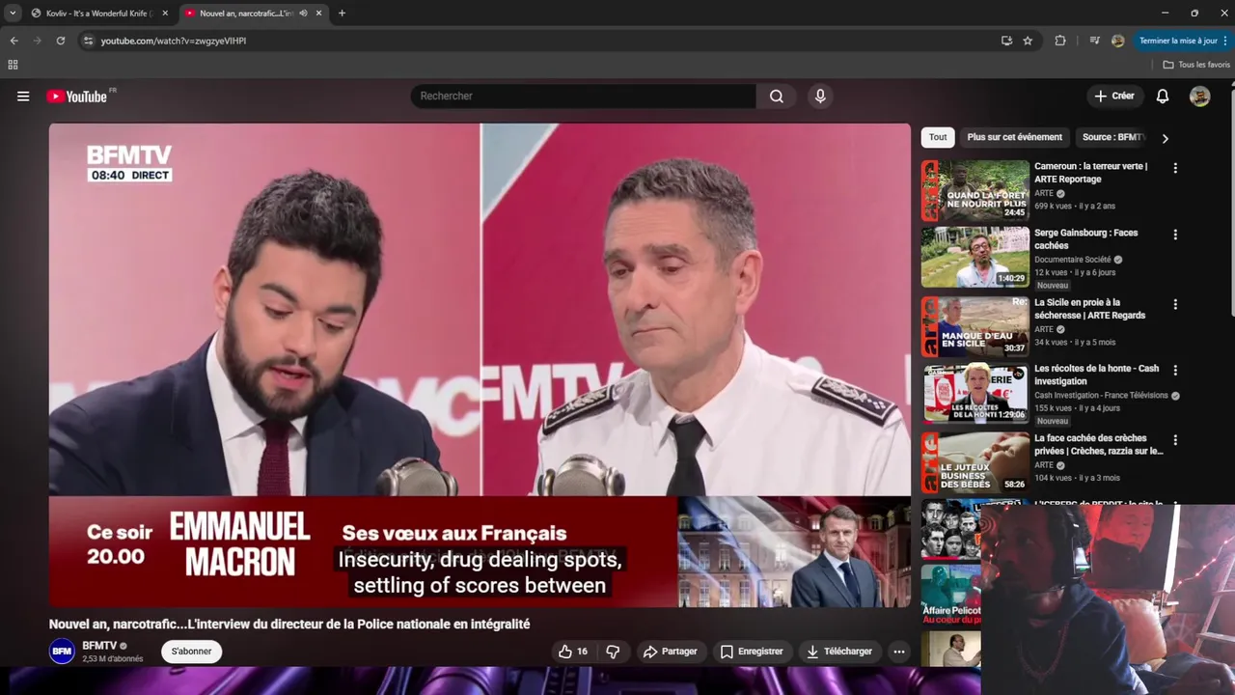Open browser extensions puzzle icon
1235x695 pixels.
pos(1060,41)
